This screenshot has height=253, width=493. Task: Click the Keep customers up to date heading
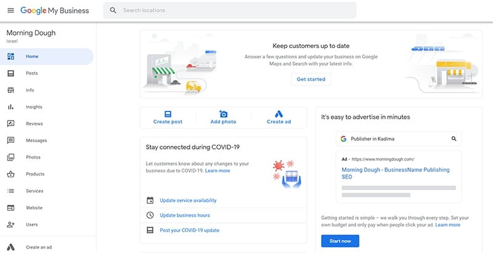click(311, 46)
